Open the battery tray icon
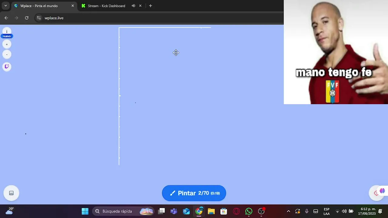 point(351,211)
